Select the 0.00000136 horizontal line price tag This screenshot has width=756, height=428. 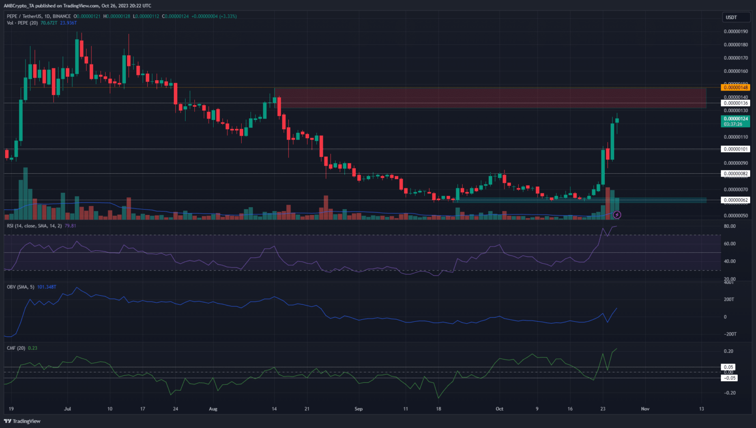pyautogui.click(x=735, y=103)
